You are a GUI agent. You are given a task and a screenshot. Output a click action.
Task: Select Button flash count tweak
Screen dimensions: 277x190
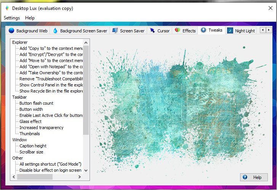tap(37, 103)
